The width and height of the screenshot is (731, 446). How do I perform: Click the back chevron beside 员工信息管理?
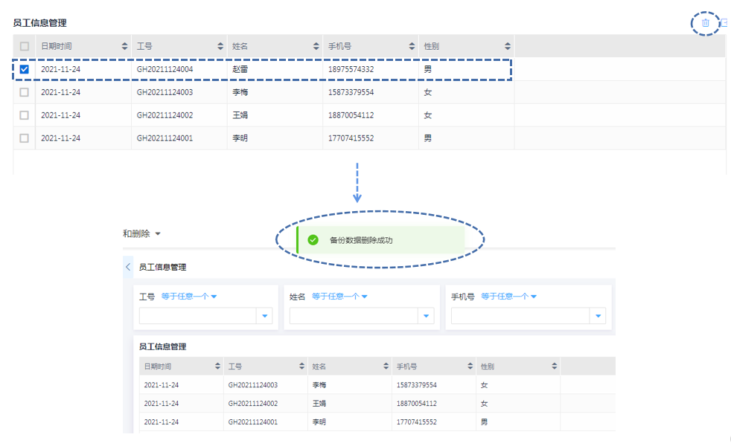pos(128,267)
